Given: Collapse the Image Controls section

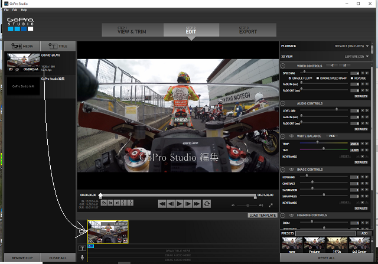Looking at the screenshot, I should [x=283, y=170].
